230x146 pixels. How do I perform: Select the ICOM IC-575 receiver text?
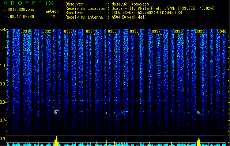147,13
